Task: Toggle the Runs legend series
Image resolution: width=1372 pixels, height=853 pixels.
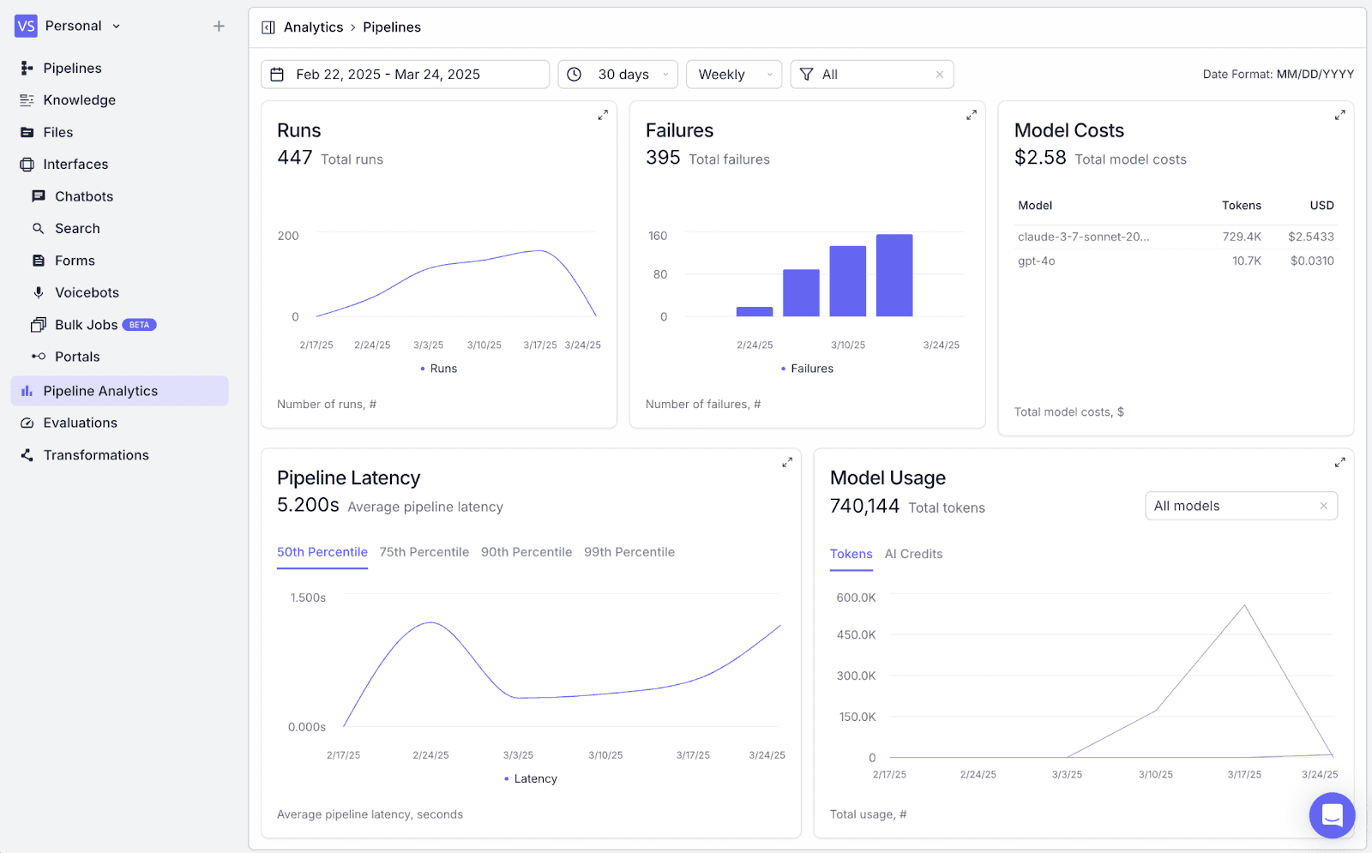Action: point(438,369)
